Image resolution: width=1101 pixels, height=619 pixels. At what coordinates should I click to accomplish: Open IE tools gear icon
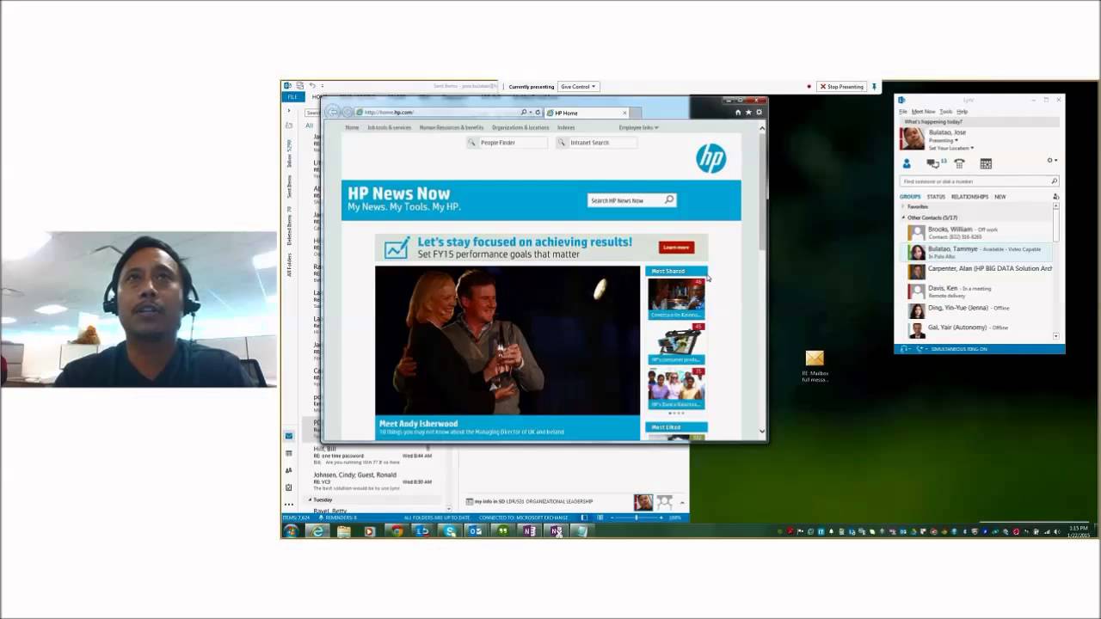pyautogui.click(x=759, y=112)
